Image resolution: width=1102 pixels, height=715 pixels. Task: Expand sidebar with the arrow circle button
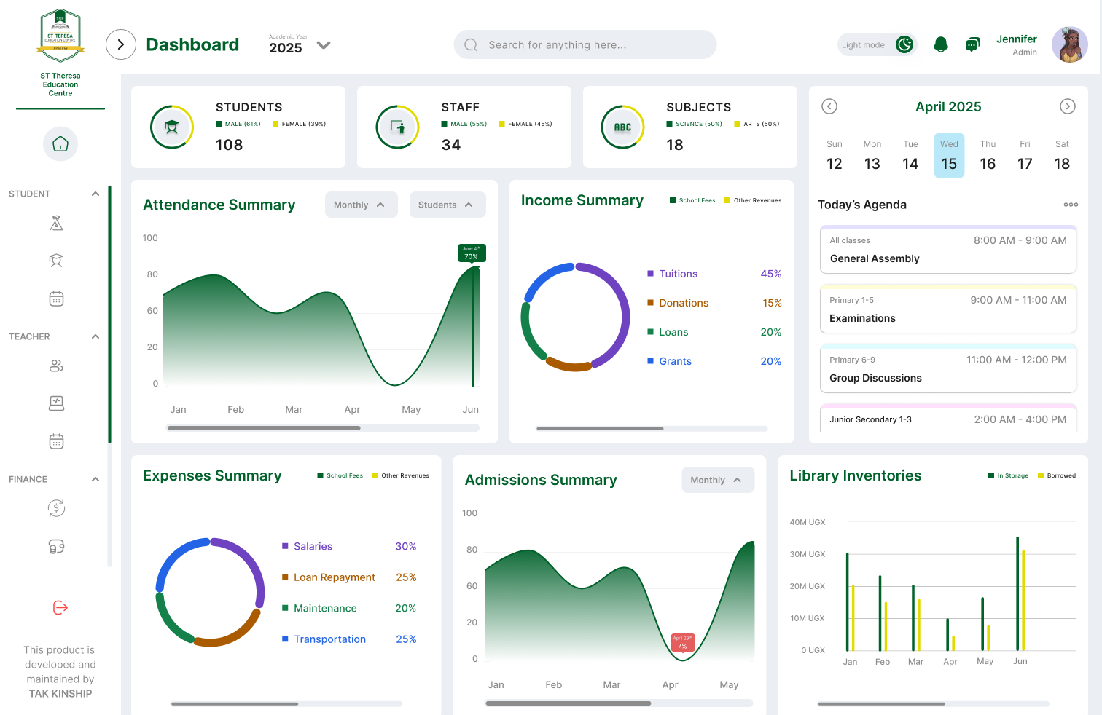(121, 44)
